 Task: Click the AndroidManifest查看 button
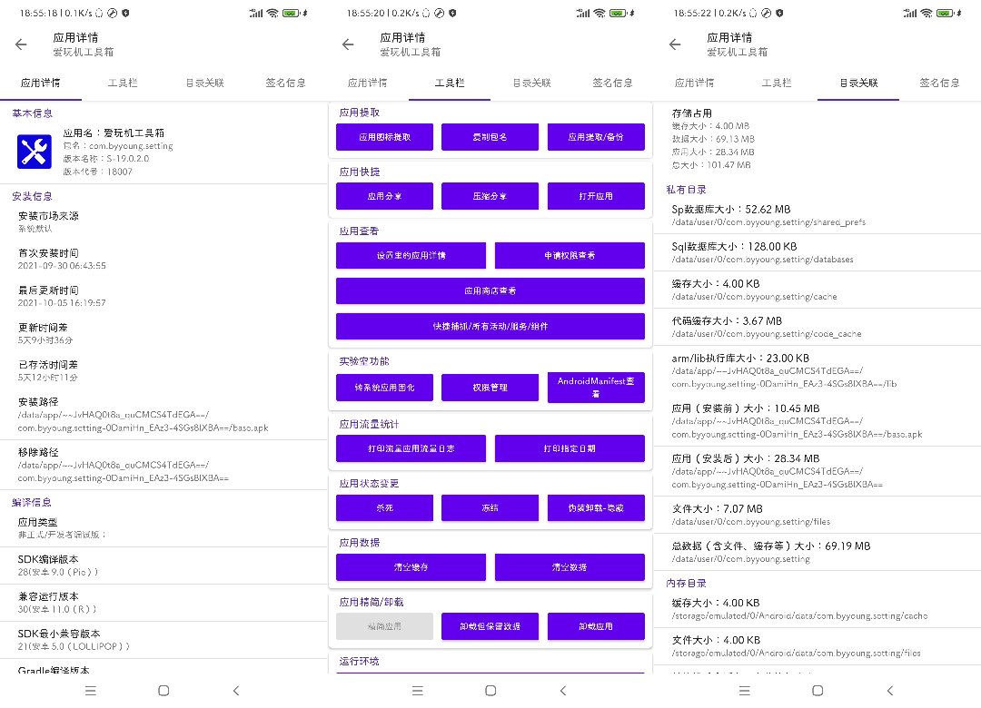point(596,388)
